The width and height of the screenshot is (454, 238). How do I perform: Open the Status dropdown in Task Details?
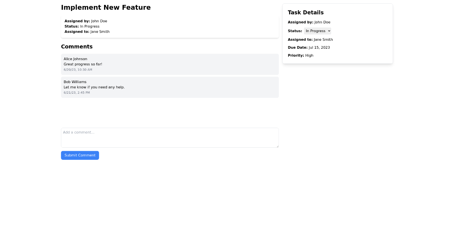click(x=317, y=31)
